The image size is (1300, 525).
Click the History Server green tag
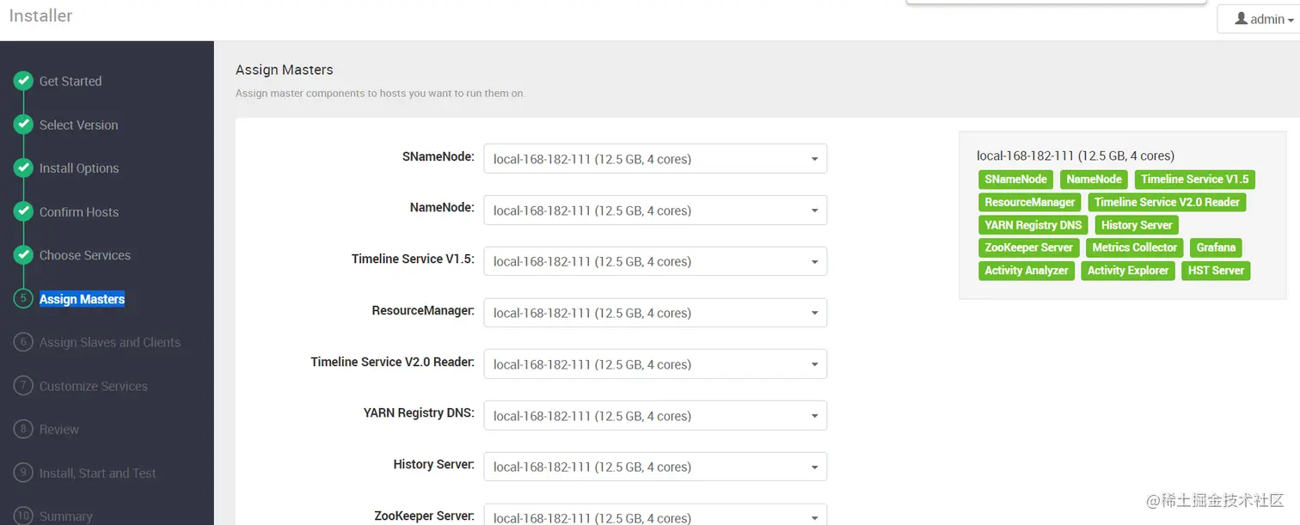[1137, 225]
